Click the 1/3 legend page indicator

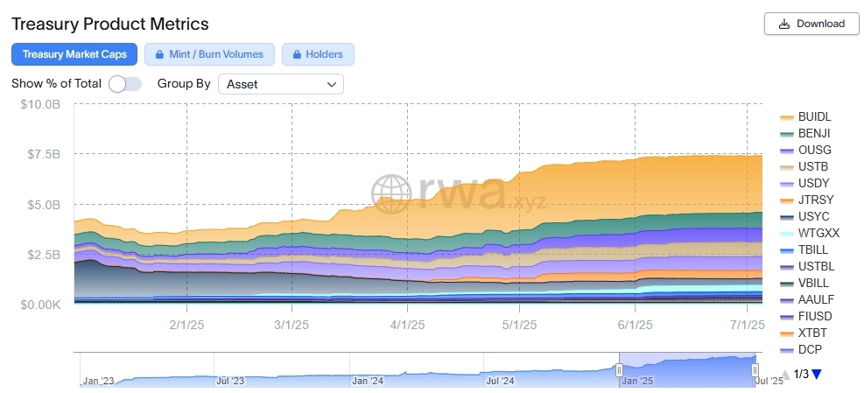coord(801,375)
